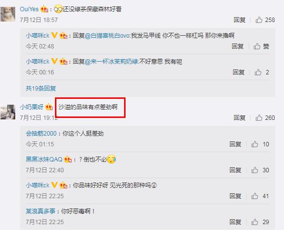This screenshot has width=284, height=230.
Task: Expand 共19条回复 to view all replies
Action: pyautogui.click(x=41, y=89)
